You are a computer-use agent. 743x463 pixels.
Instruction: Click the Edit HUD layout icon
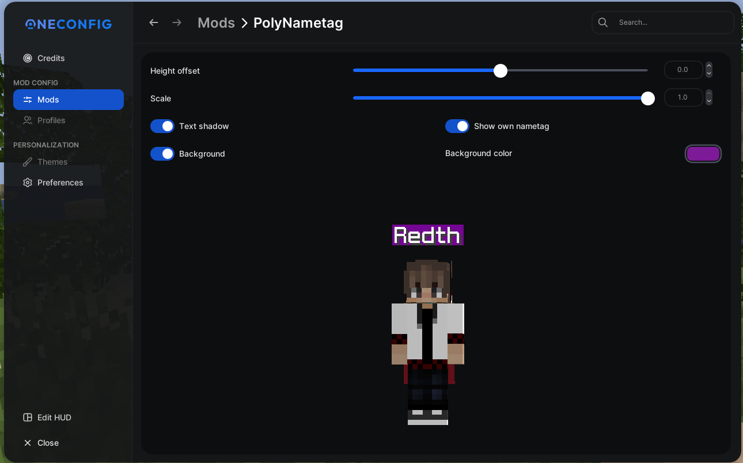tap(27, 418)
